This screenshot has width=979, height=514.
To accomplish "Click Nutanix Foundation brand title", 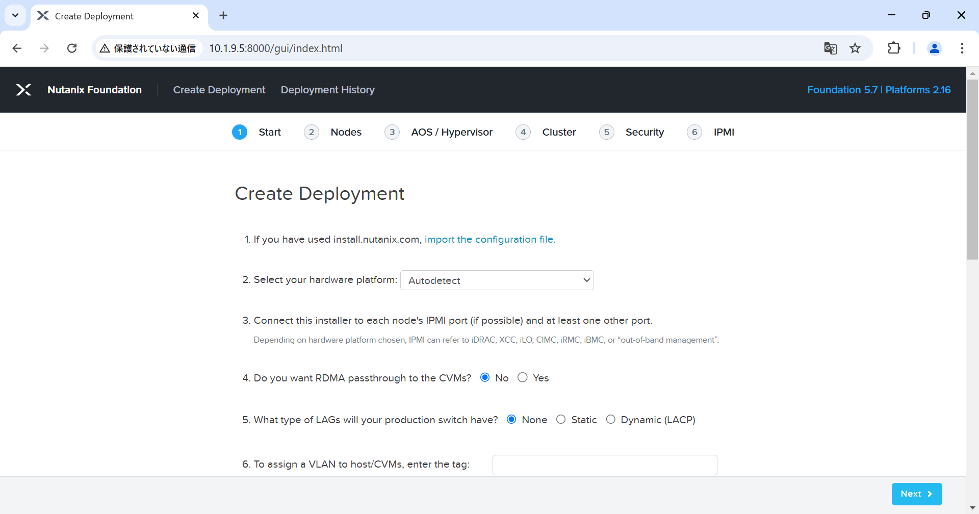I will tap(95, 90).
